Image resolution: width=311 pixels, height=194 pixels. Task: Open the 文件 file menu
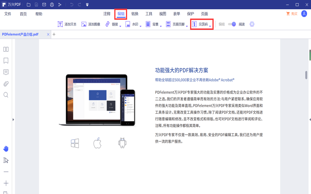click(8, 14)
